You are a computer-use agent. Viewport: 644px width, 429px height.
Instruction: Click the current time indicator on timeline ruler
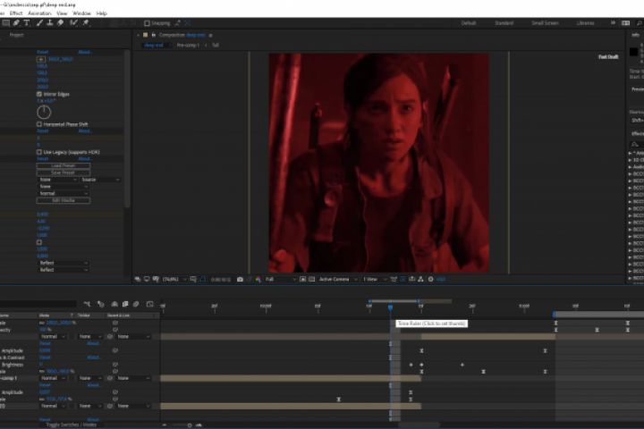click(x=390, y=308)
